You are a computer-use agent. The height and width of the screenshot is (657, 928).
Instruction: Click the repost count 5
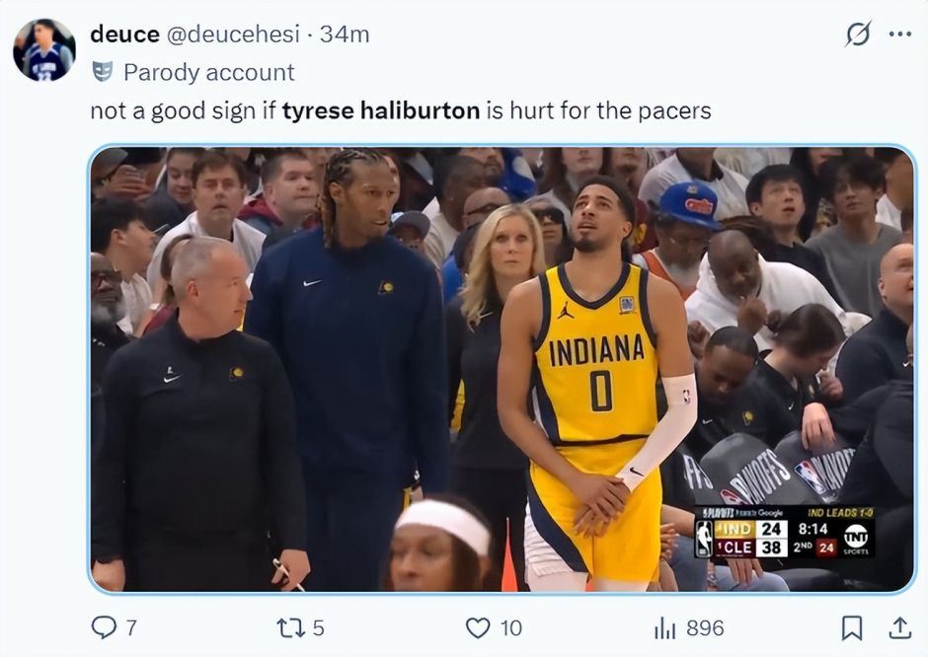coord(318,627)
